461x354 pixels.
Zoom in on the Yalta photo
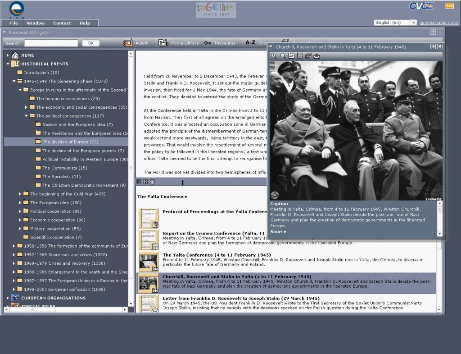[274, 55]
